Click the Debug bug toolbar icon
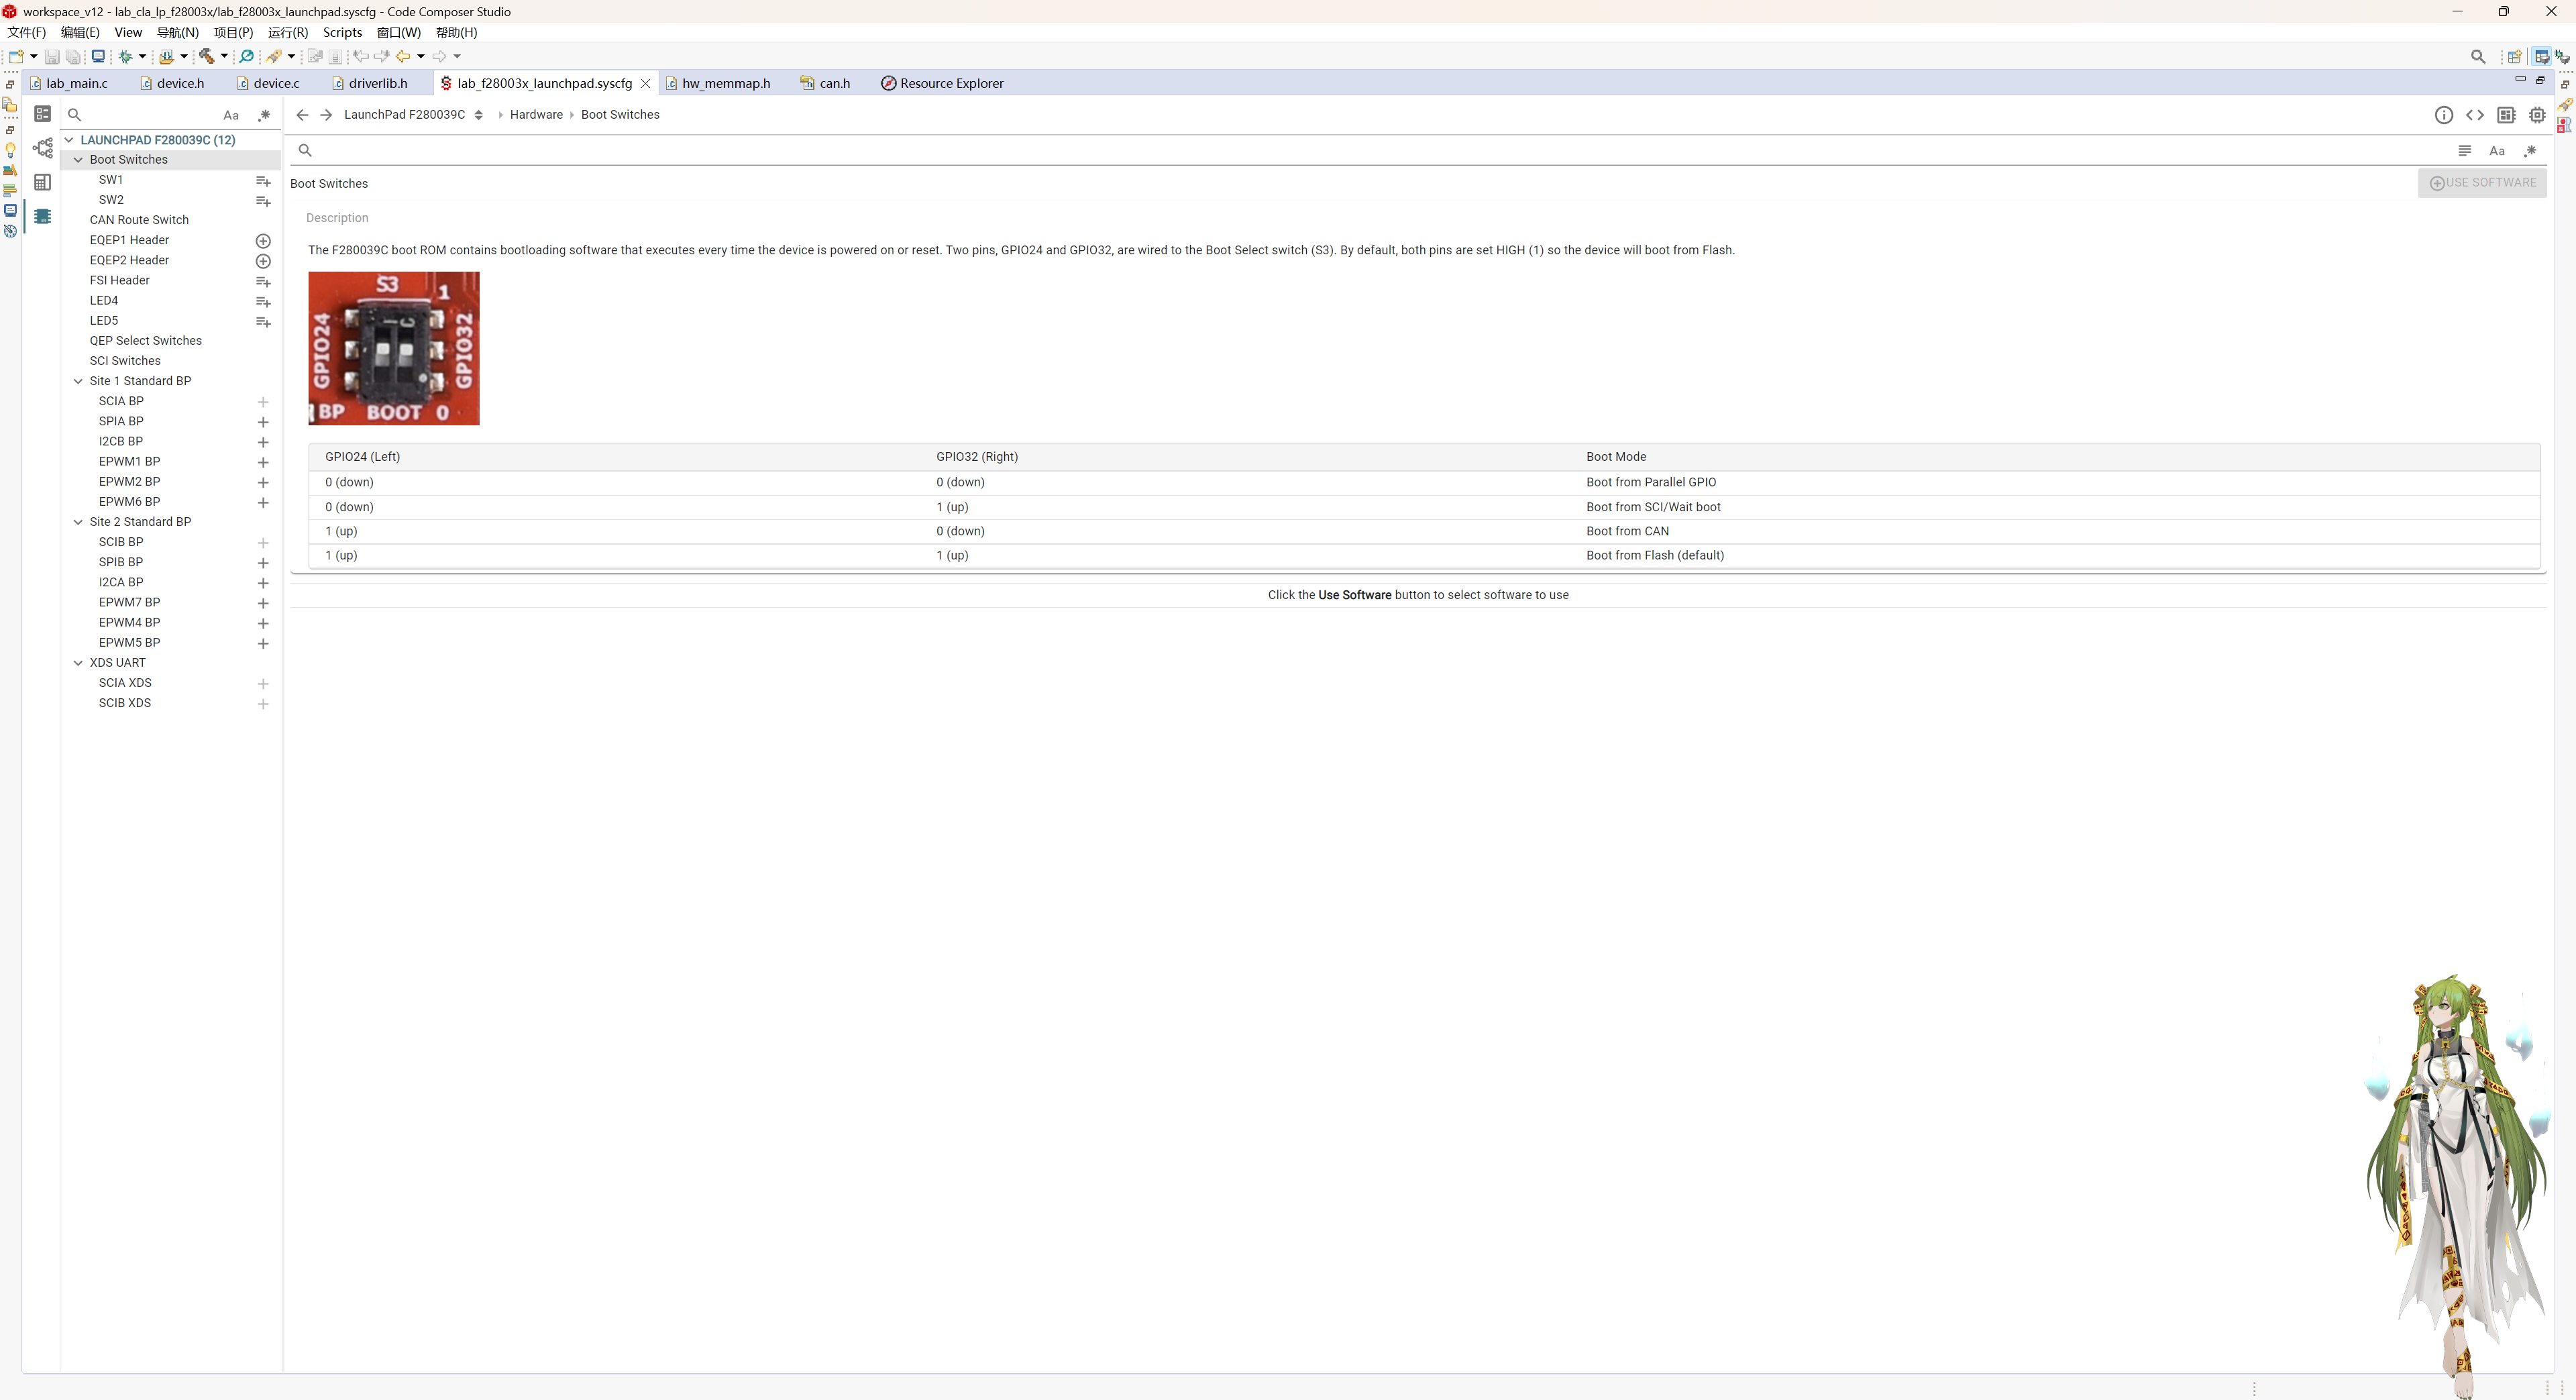The image size is (2576, 1400). [x=126, y=56]
